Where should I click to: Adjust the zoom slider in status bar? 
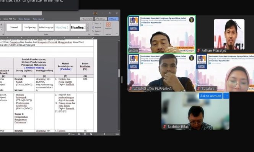pos(104,134)
